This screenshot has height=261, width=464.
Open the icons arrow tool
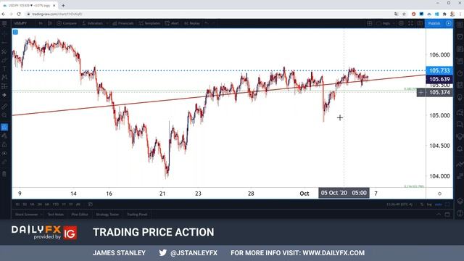tap(4, 95)
